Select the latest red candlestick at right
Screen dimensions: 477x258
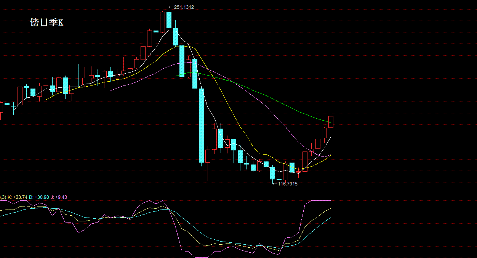click(x=331, y=122)
